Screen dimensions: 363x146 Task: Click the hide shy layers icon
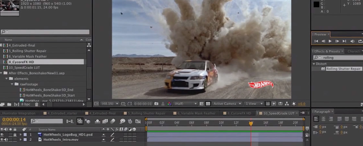[x=98, y=121]
